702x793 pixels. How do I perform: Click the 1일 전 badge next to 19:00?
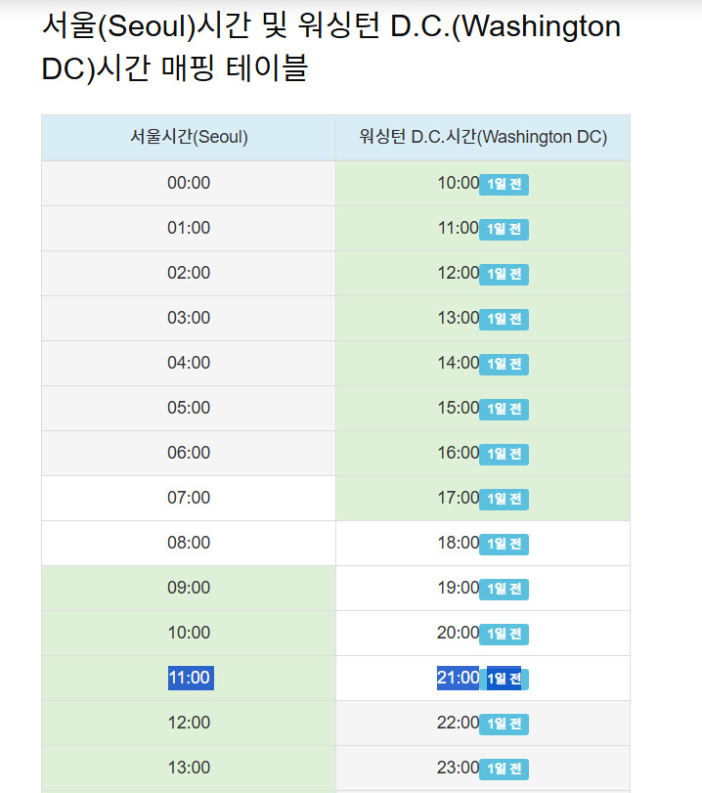[504, 590]
